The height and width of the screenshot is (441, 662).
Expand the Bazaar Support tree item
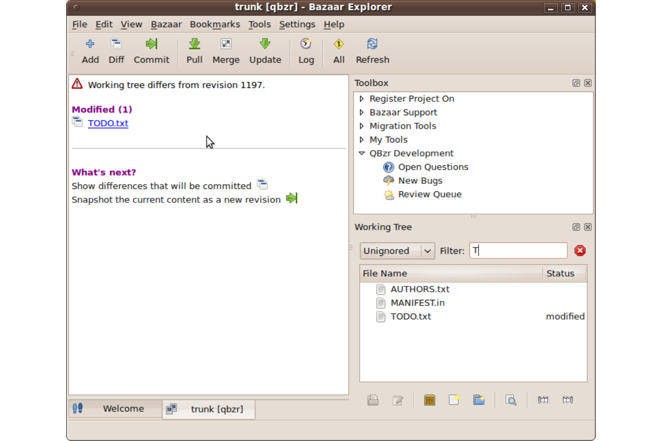361,112
